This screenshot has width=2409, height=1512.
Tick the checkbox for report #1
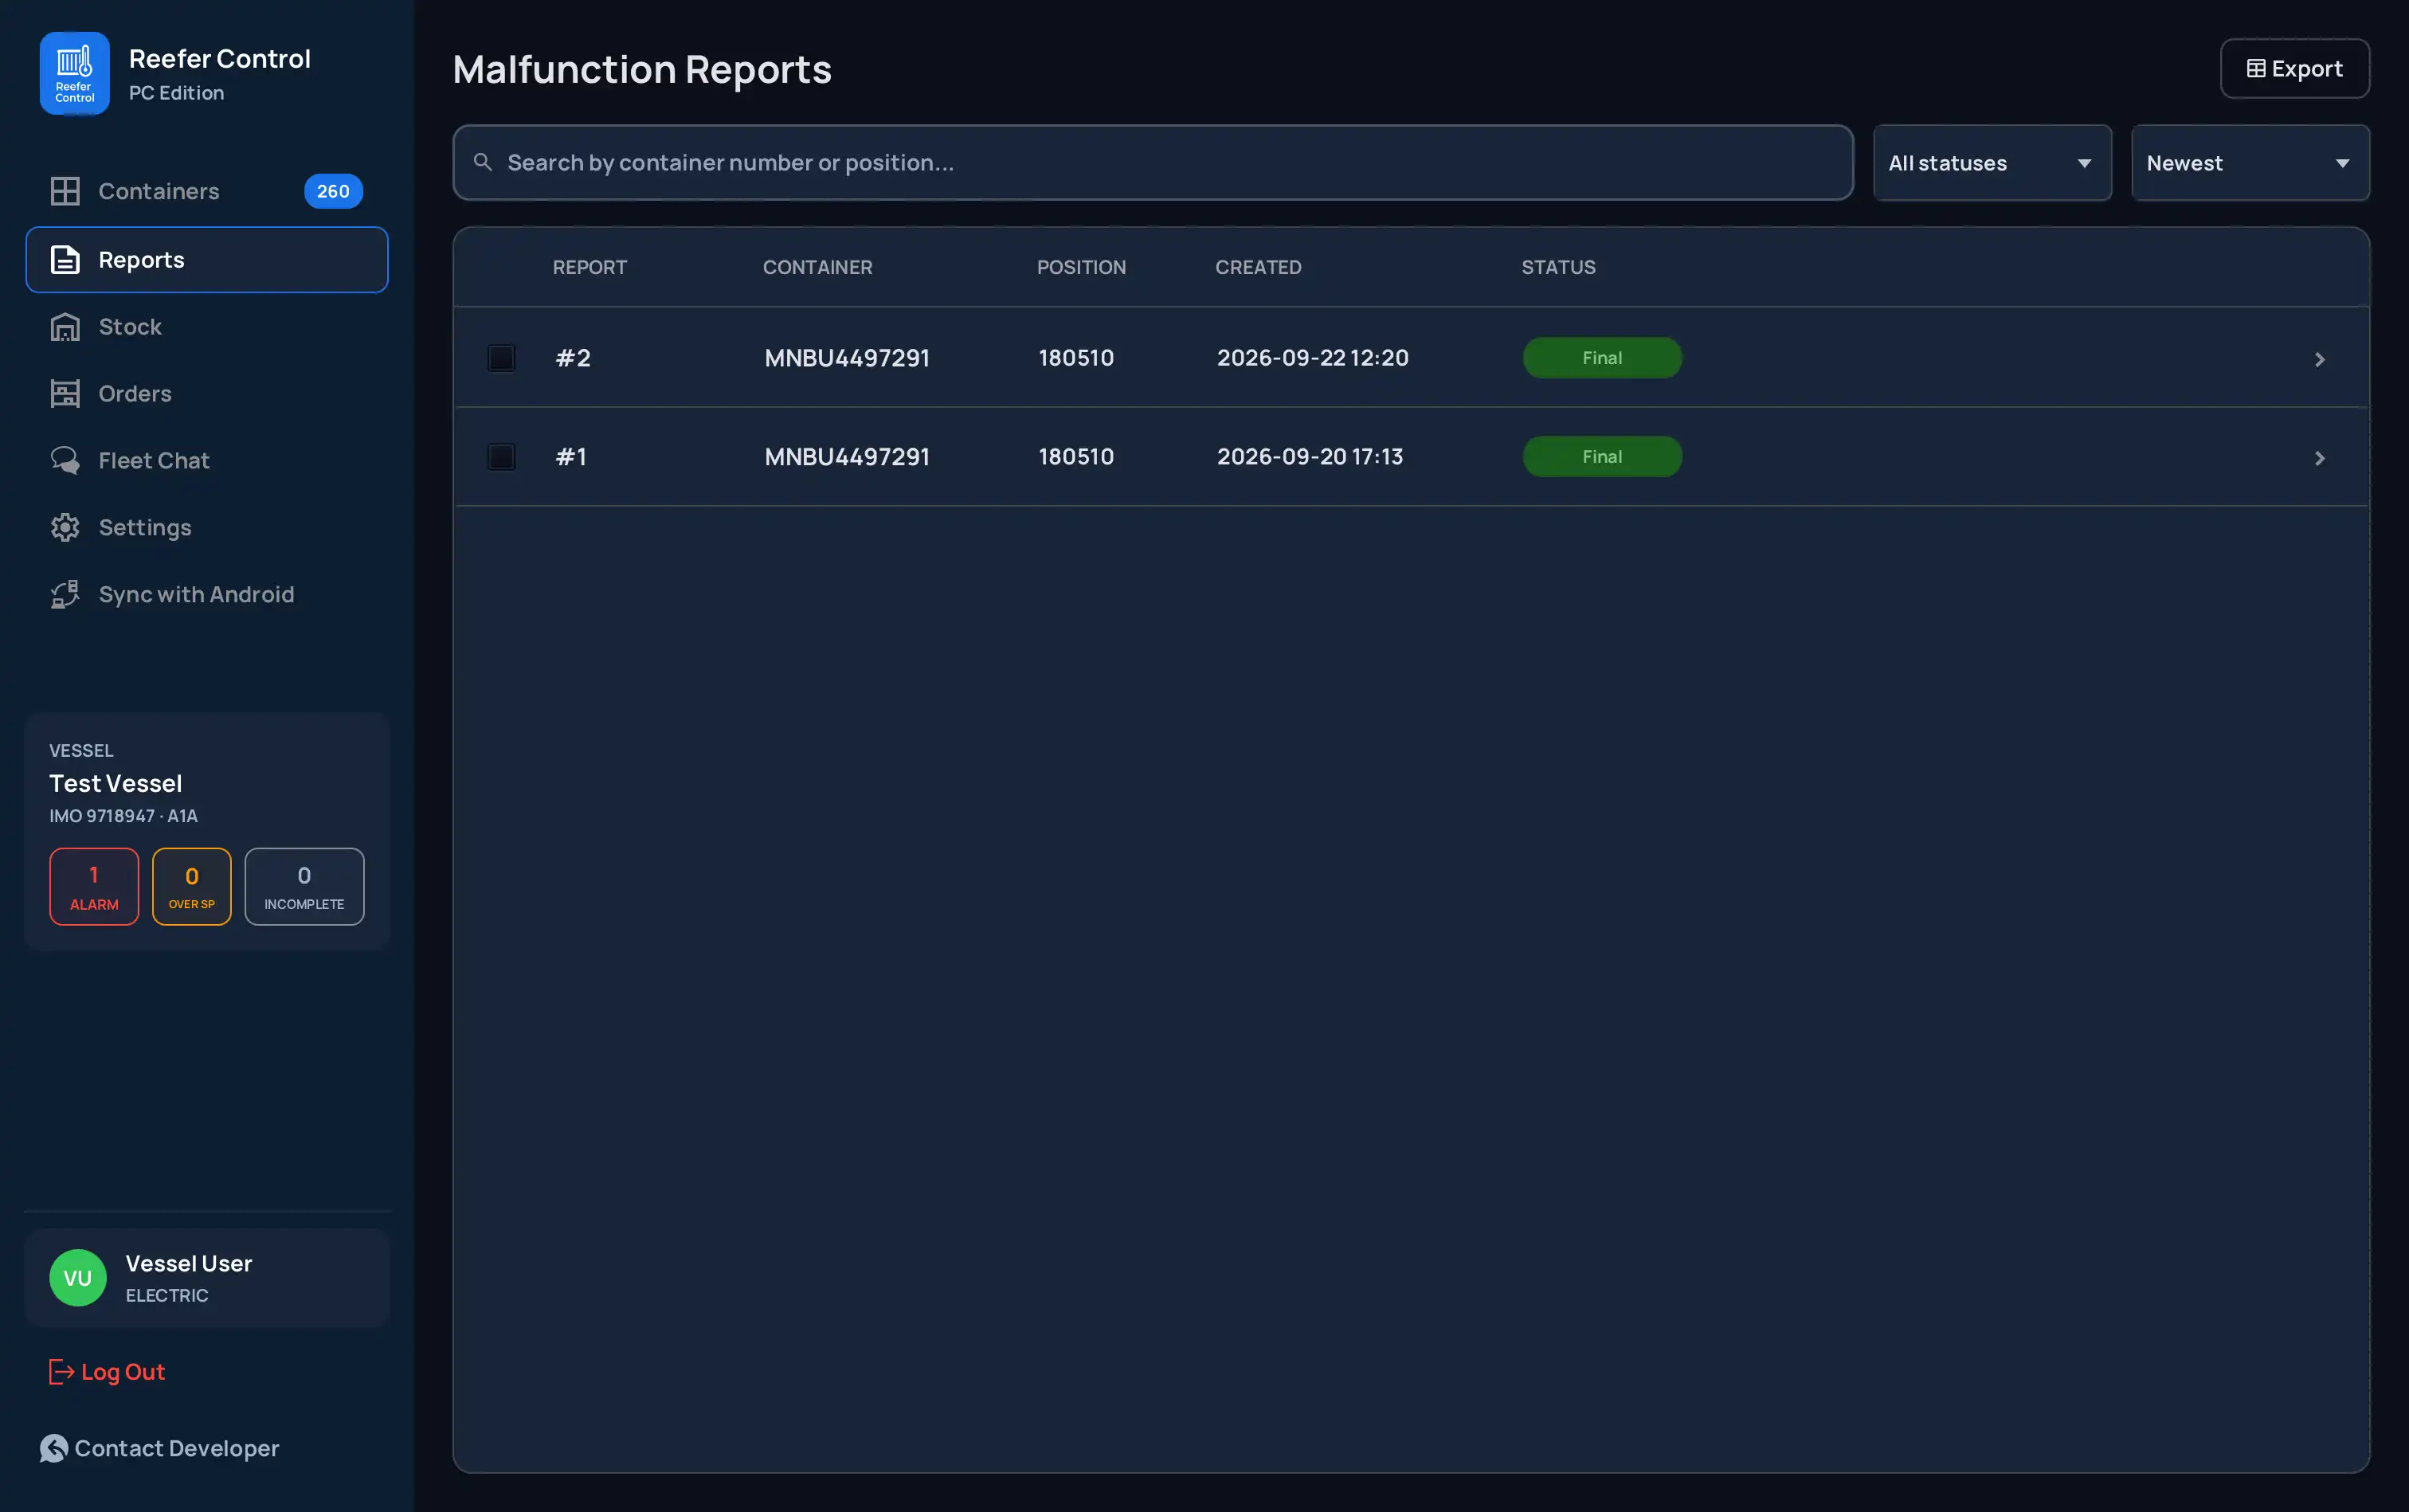pyautogui.click(x=501, y=457)
